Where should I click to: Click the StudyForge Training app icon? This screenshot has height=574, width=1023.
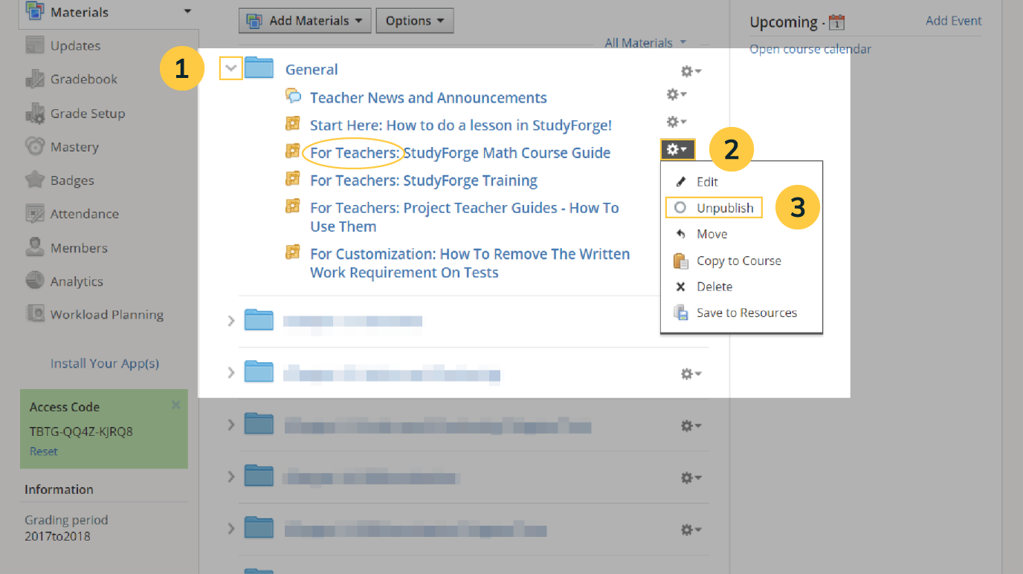(294, 179)
